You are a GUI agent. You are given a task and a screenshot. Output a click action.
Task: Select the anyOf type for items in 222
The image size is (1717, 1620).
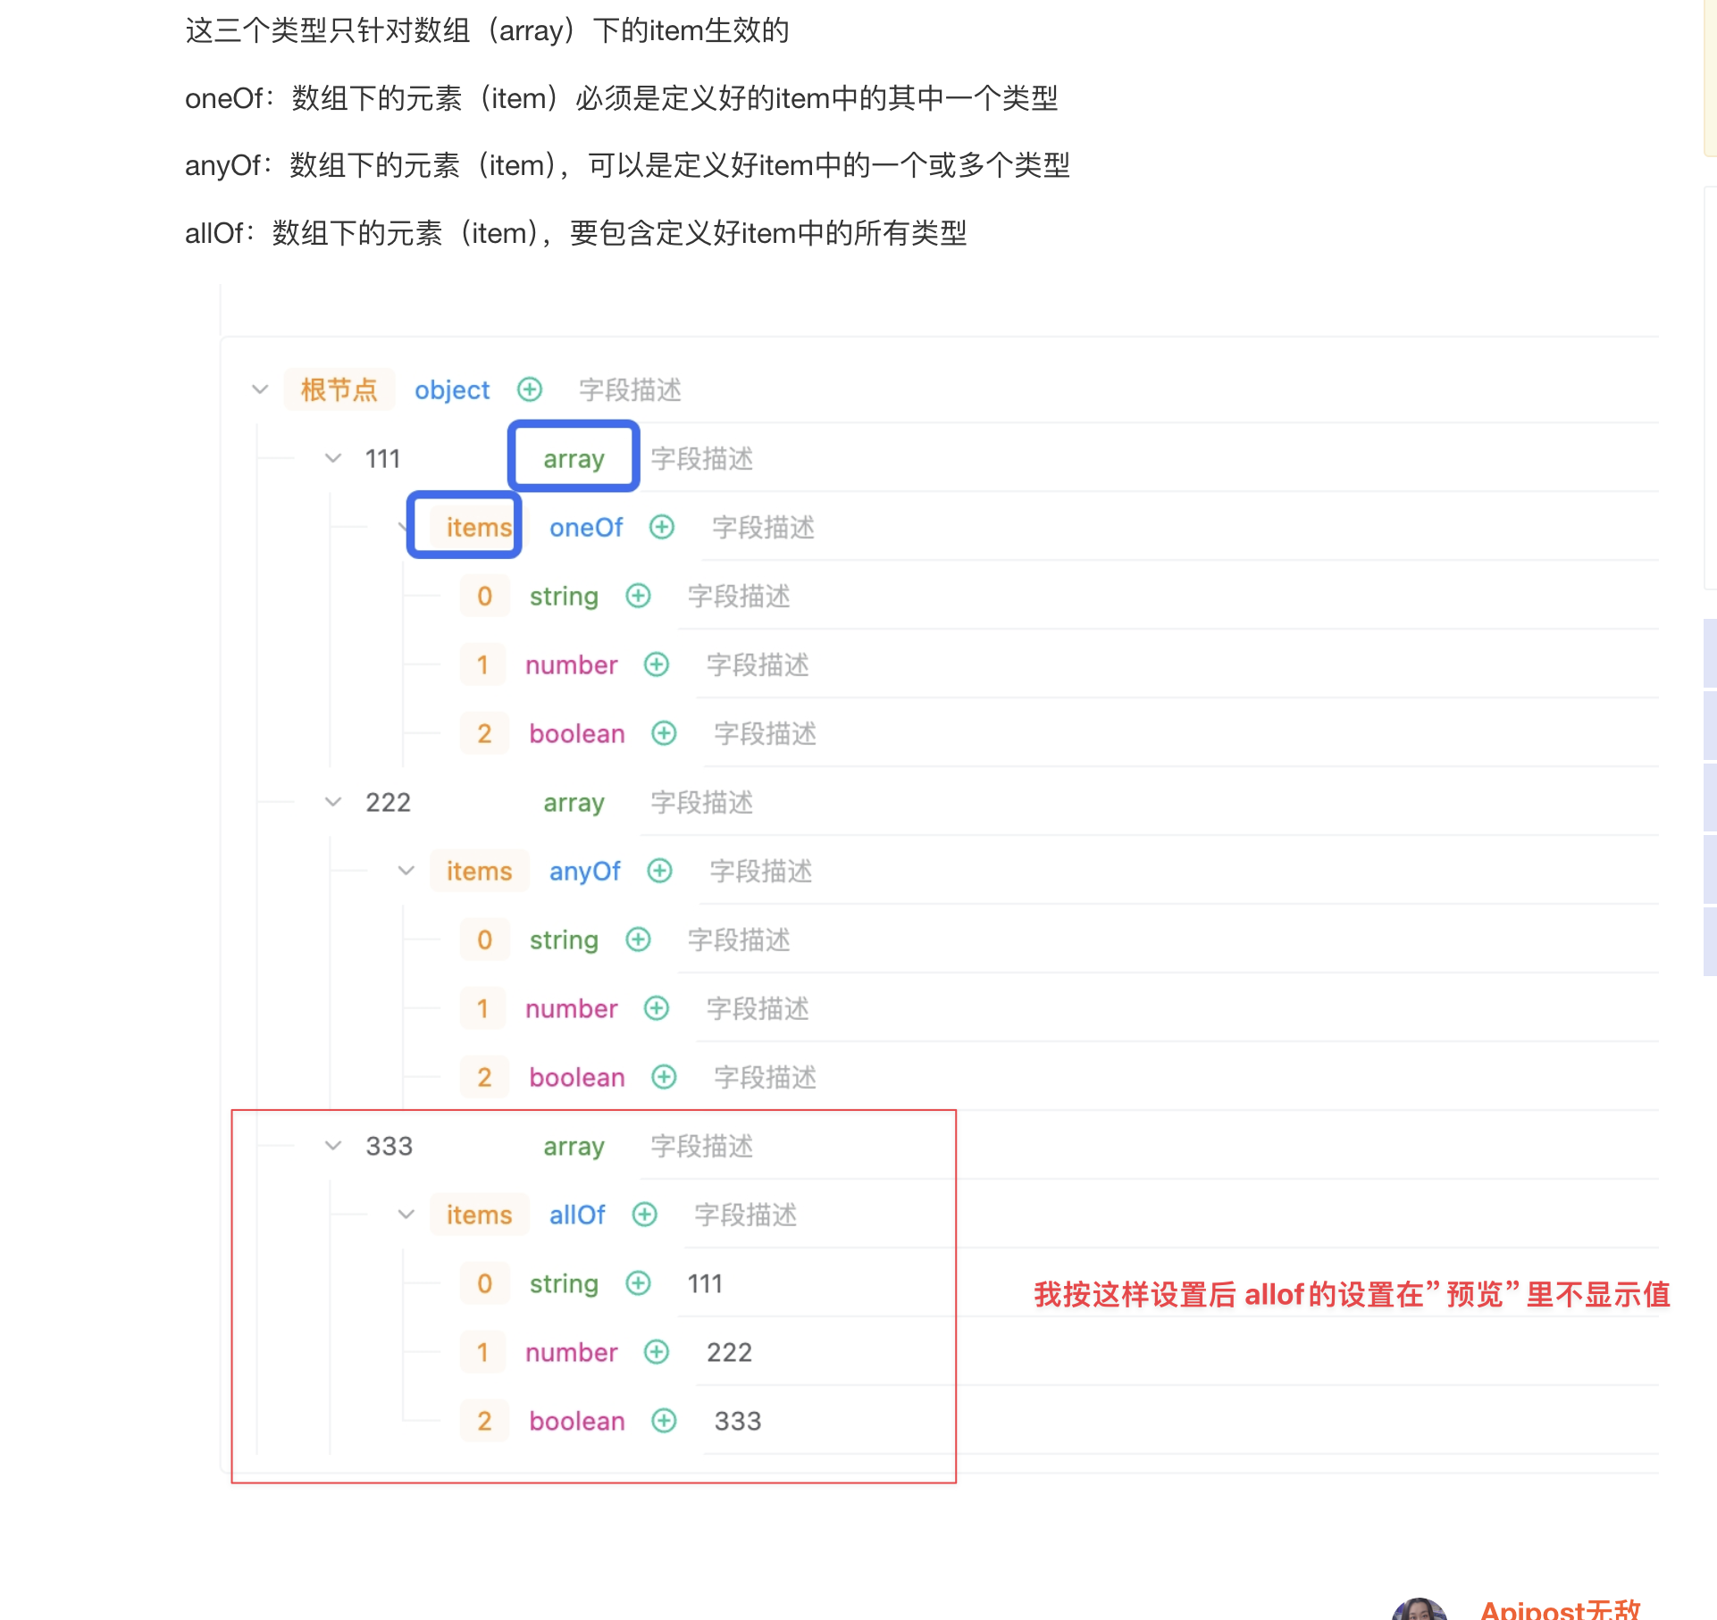[x=585, y=869]
